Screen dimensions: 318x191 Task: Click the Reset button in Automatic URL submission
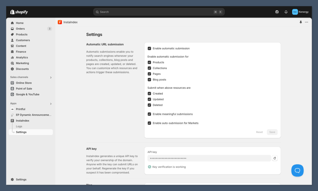coord(259,132)
